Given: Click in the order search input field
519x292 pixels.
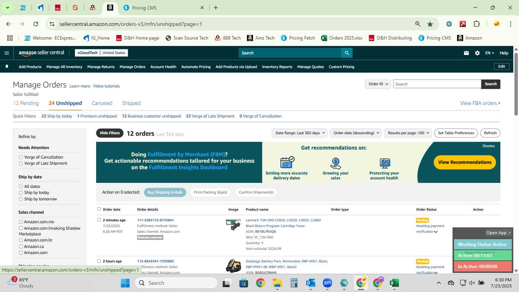Looking at the screenshot, I should tap(437, 84).
